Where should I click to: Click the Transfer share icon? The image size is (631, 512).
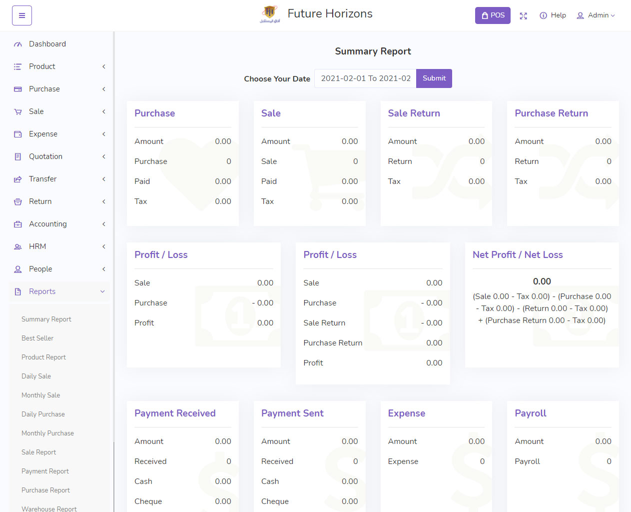(x=18, y=179)
